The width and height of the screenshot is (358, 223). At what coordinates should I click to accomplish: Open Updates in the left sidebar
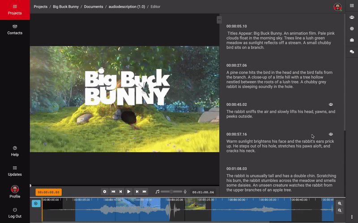coord(15,171)
